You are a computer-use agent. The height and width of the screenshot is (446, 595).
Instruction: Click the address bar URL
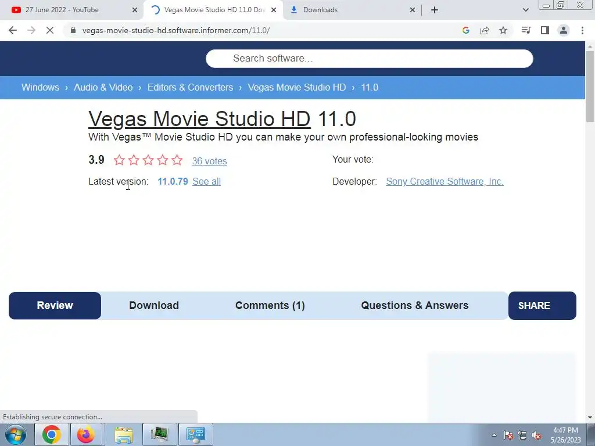(175, 30)
